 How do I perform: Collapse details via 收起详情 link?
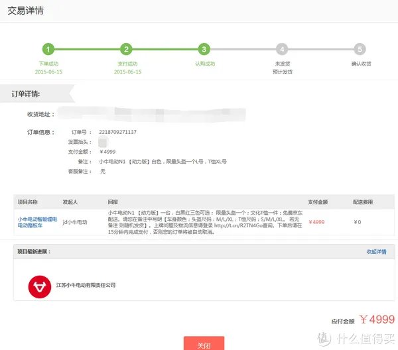tap(376, 252)
